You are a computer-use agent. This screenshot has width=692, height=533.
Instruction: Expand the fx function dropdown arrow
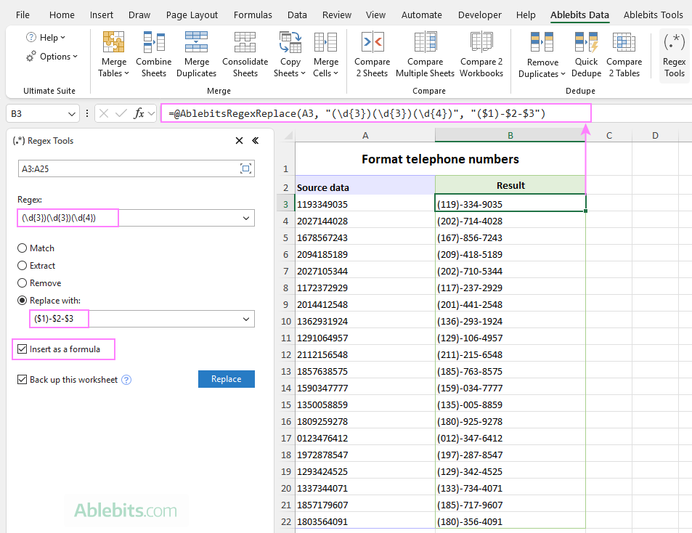151,113
